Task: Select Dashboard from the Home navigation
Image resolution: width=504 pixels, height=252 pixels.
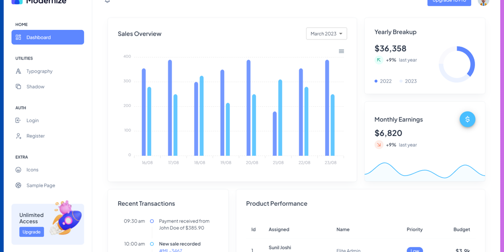Action: (x=38, y=37)
